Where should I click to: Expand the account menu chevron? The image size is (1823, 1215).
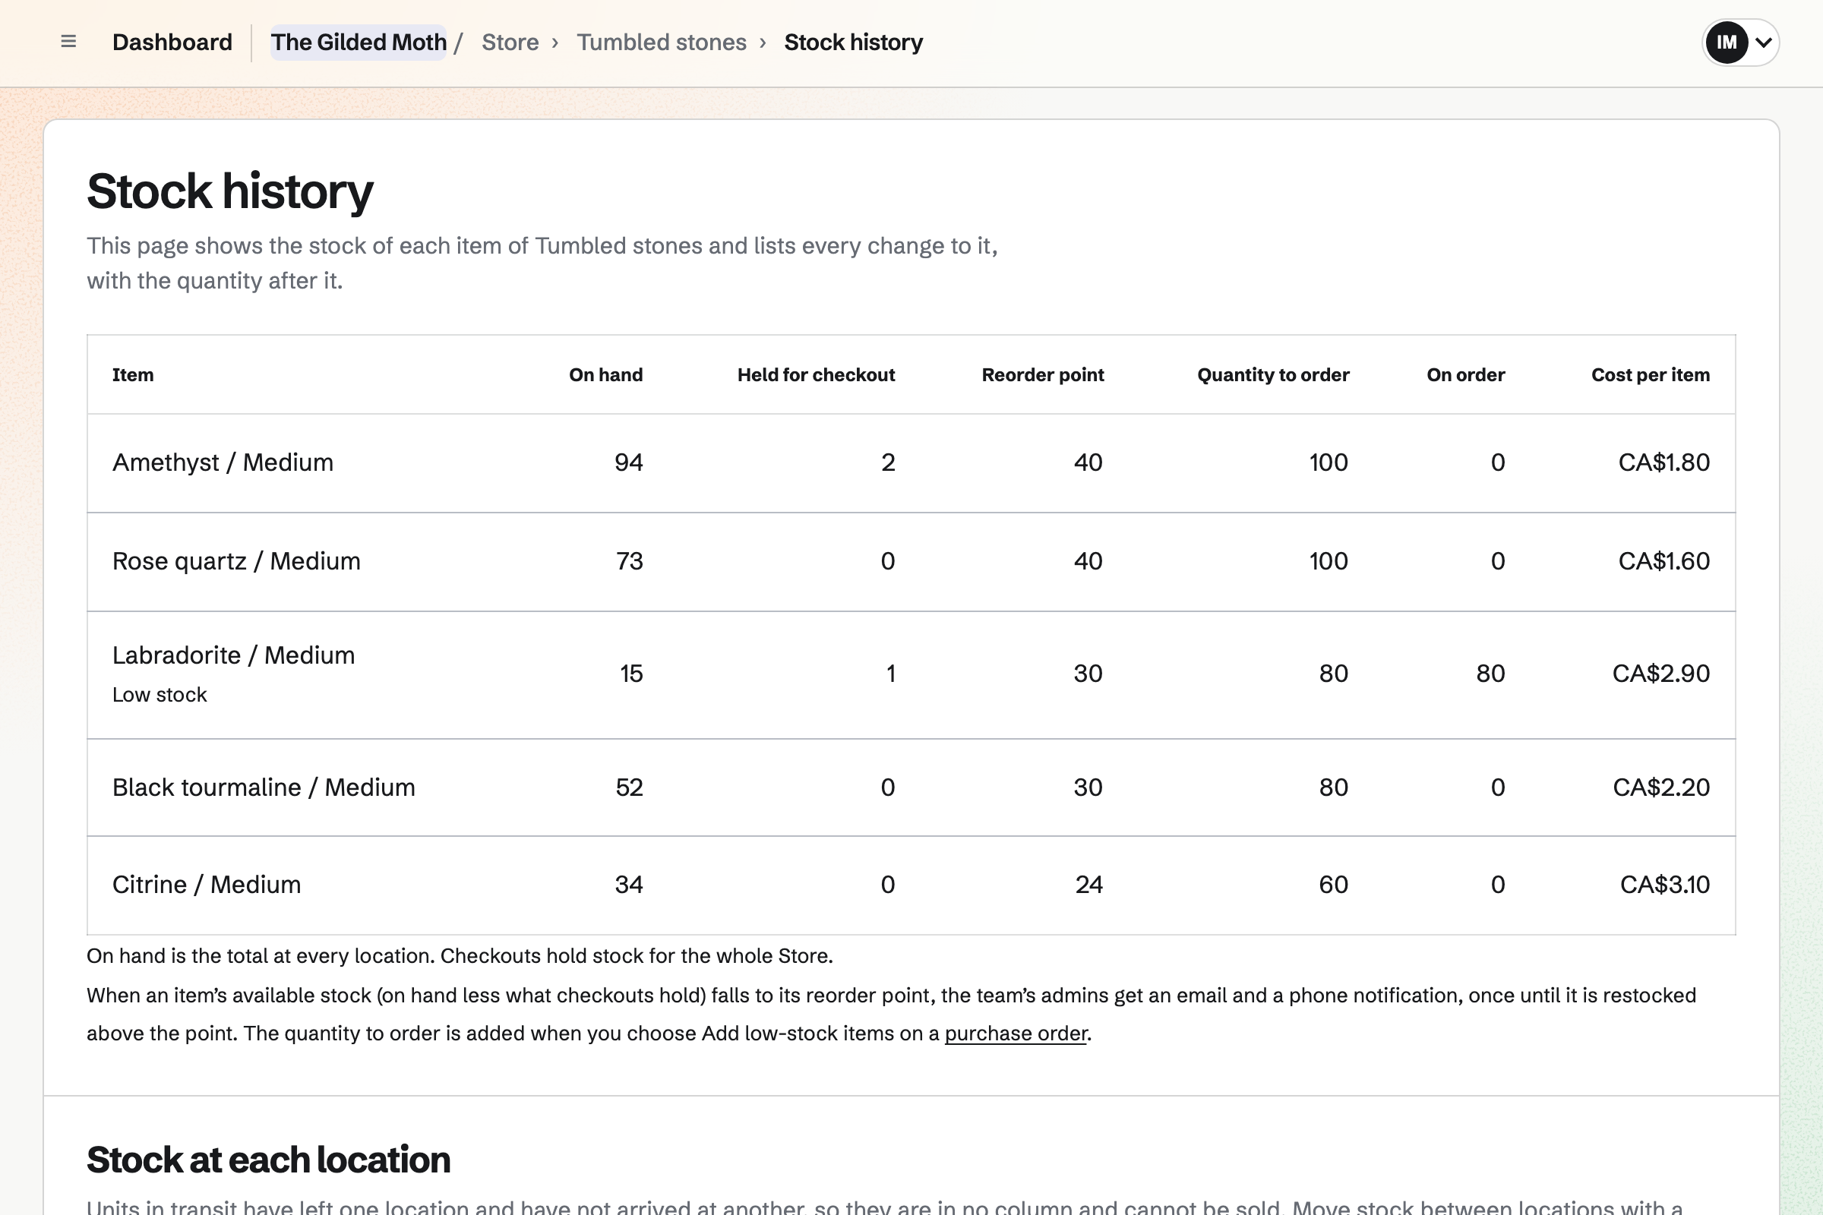1763,42
